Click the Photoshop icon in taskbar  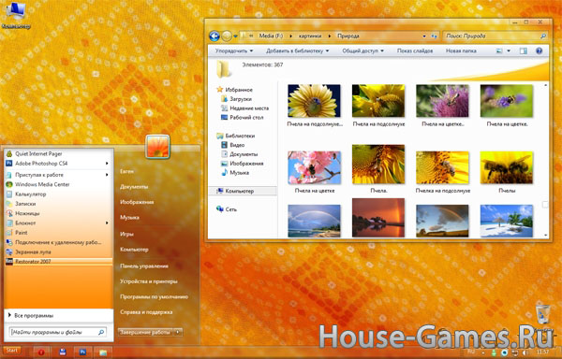pos(82,352)
